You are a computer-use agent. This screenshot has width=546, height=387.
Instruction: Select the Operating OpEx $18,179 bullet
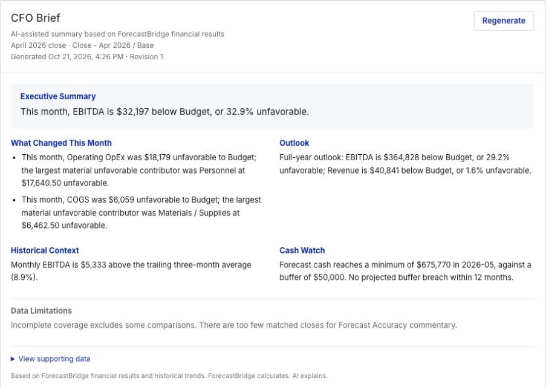coord(139,171)
